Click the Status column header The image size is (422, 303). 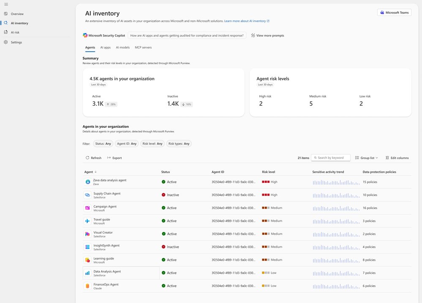coord(166,172)
